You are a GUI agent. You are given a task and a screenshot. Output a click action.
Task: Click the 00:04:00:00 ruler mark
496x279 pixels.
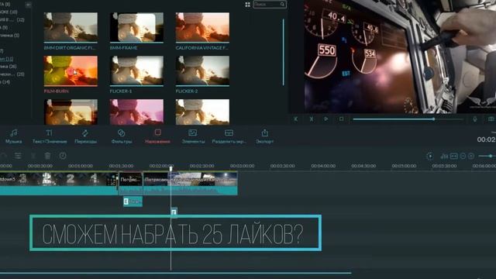(x=323, y=166)
